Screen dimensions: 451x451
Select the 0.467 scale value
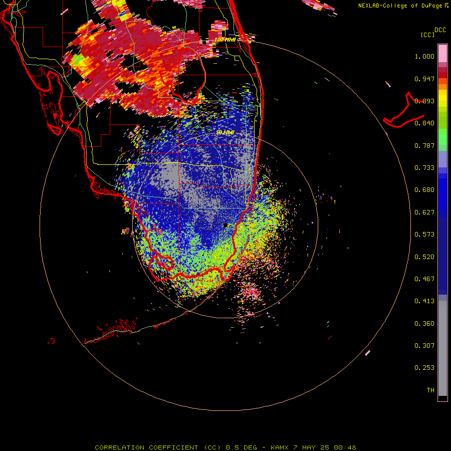point(424,279)
